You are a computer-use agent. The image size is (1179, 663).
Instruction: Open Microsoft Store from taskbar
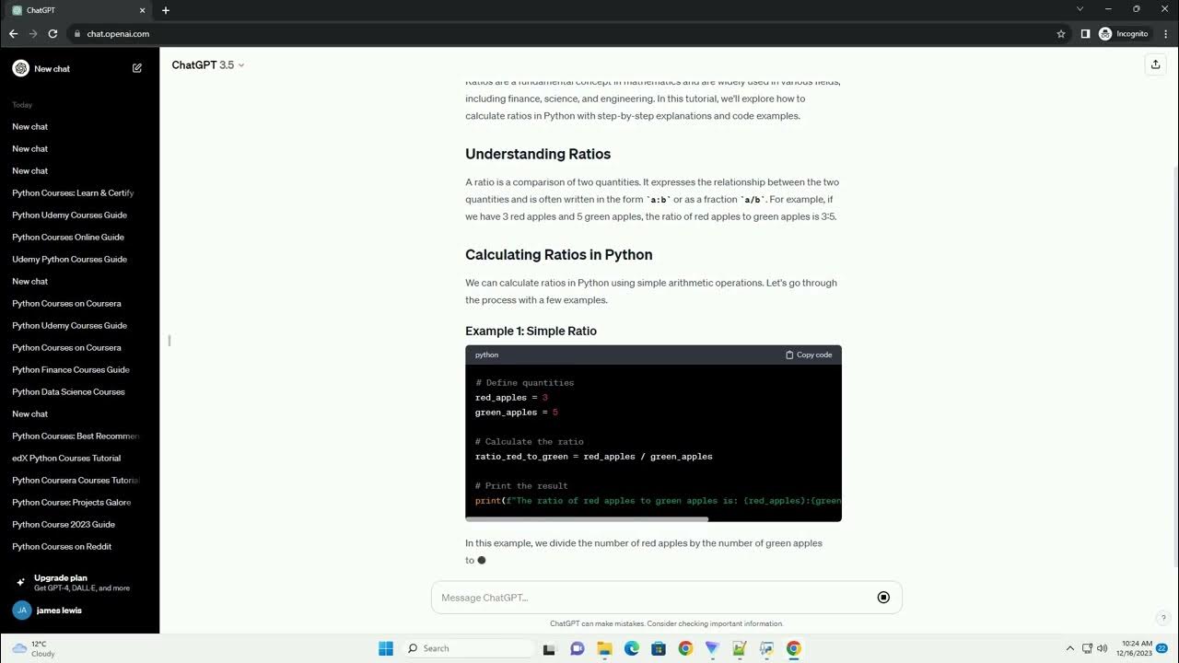tap(659, 648)
